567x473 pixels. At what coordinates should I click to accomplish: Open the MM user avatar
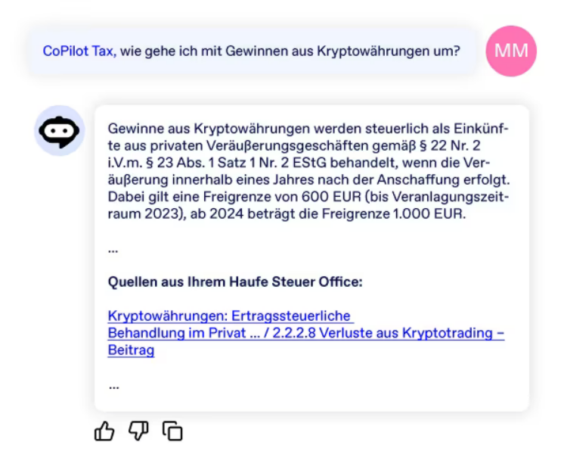(x=511, y=51)
